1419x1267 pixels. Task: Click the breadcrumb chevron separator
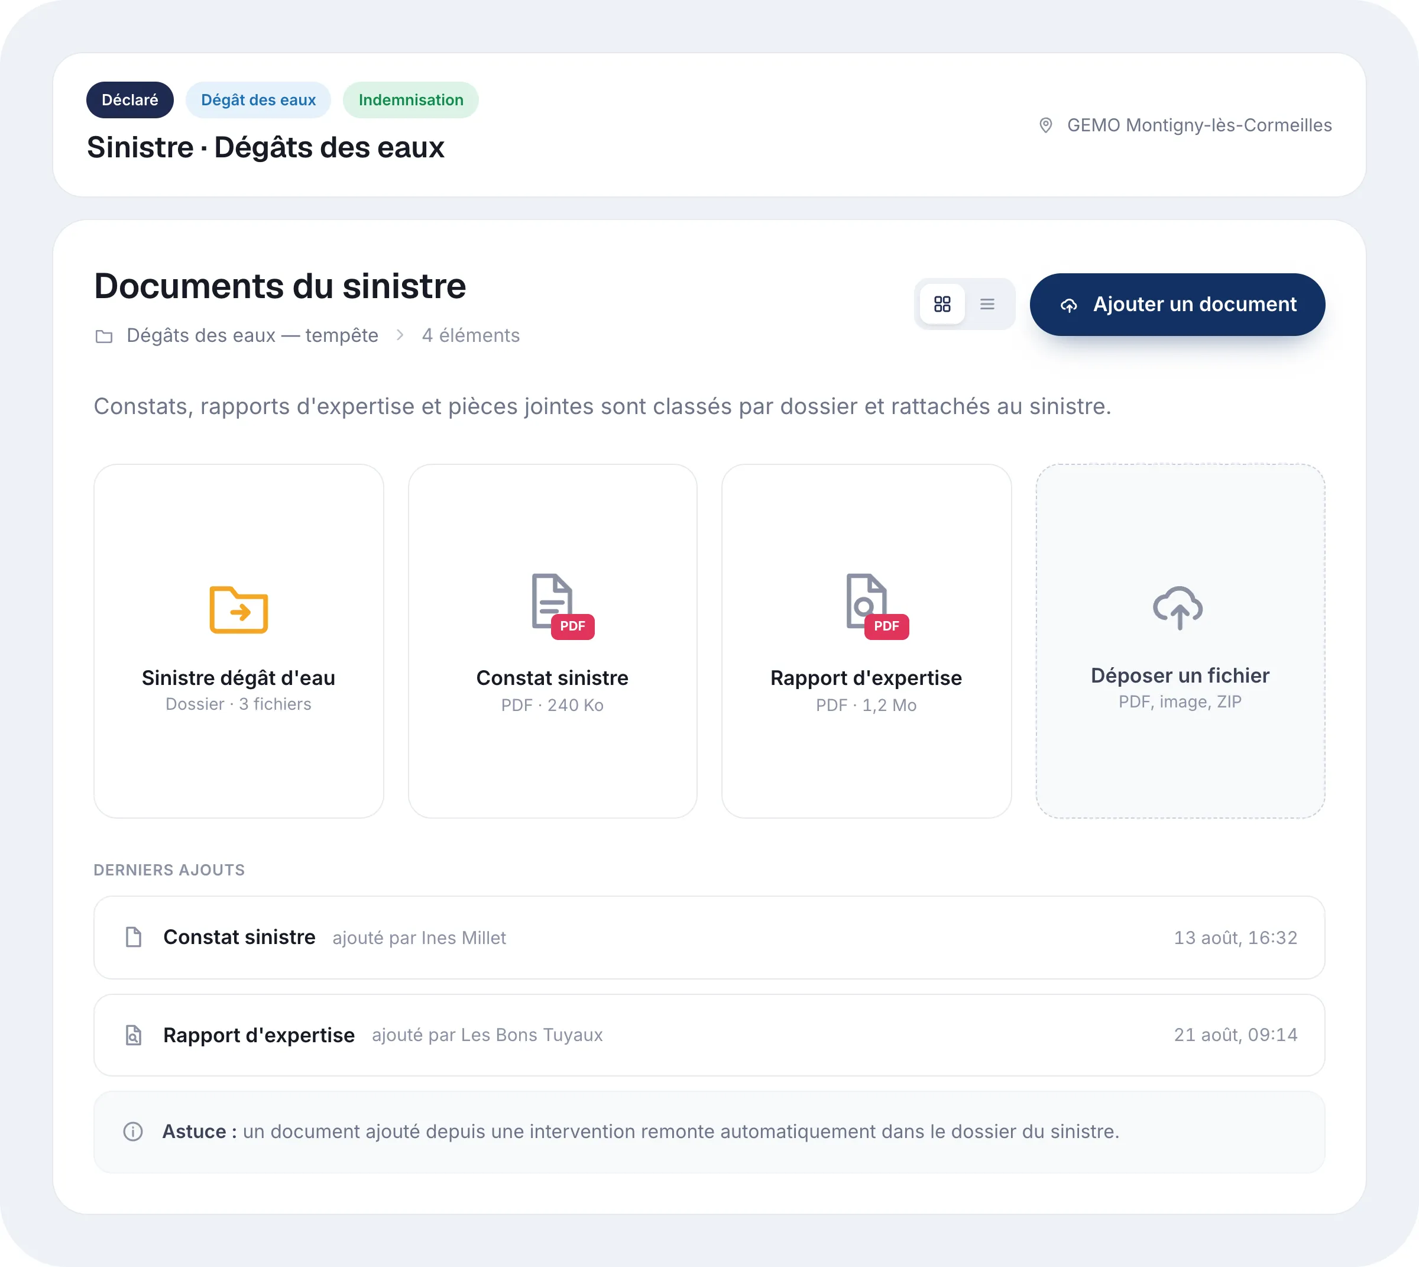(x=400, y=335)
